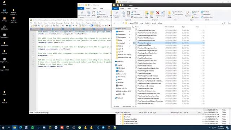Click the Print icon in Notepad++ toolbar

coord(47,26)
